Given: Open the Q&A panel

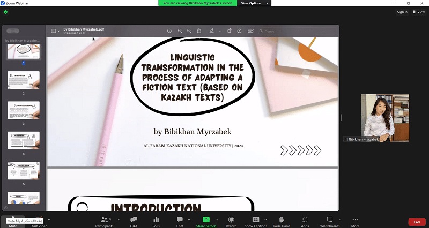Looking at the screenshot, I should [134, 222].
